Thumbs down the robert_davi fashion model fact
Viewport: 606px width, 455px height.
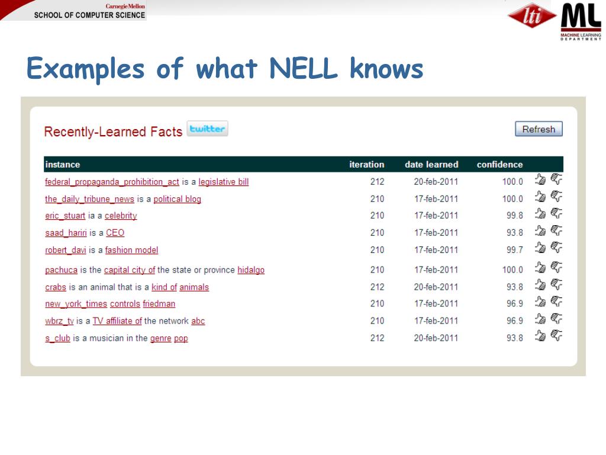click(x=556, y=248)
